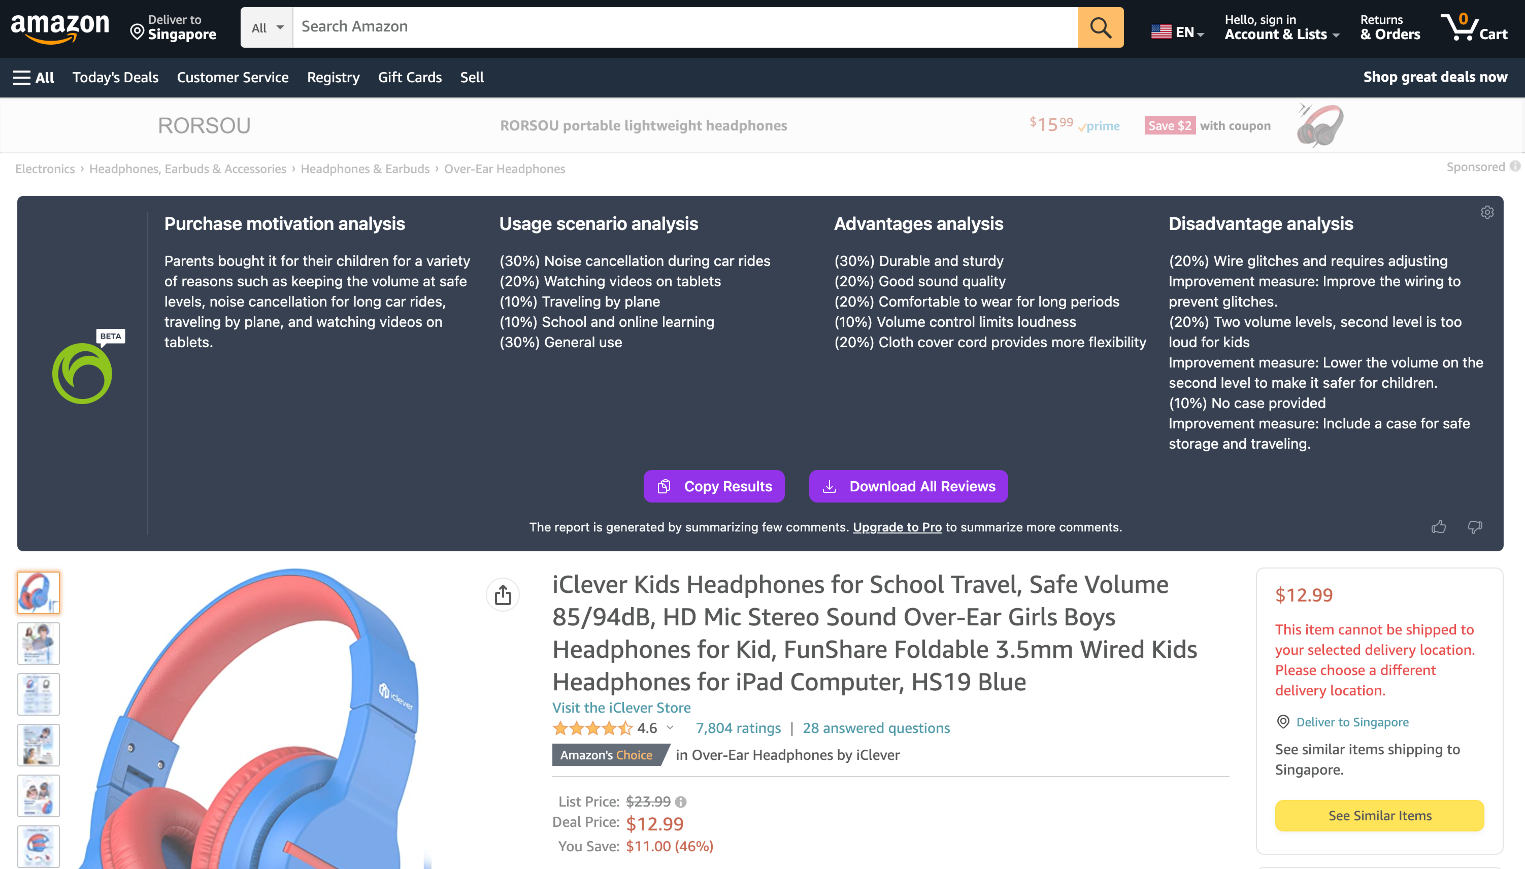This screenshot has height=869, width=1525.
Task: Click the Purchase motivation analysis heading
Action: (284, 224)
